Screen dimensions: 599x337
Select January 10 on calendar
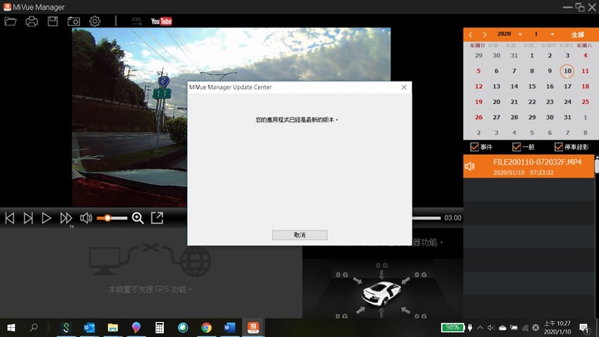pos(567,71)
